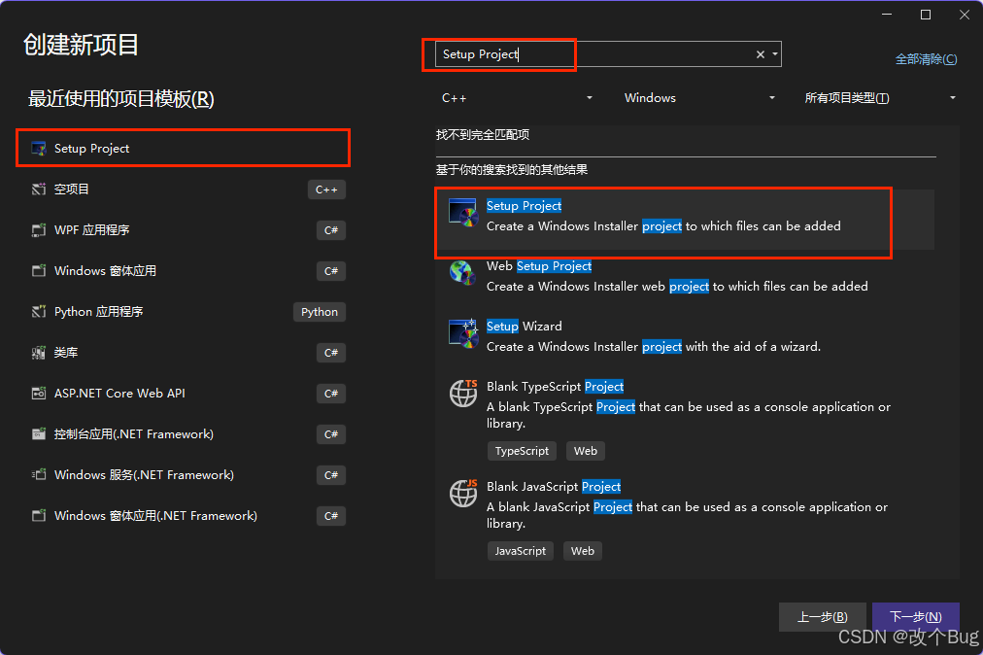The width and height of the screenshot is (983, 655).
Task: Click the Windows 窗体应用(.NET Framework) icon
Action: tap(39, 516)
